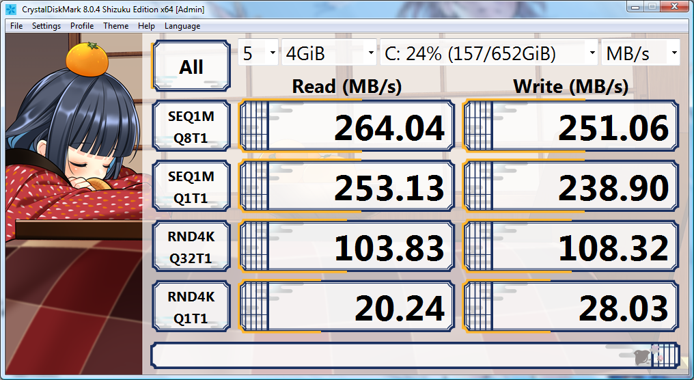Close the CrystalDiskMark window
This screenshot has width=694, height=380.
[676, 6]
